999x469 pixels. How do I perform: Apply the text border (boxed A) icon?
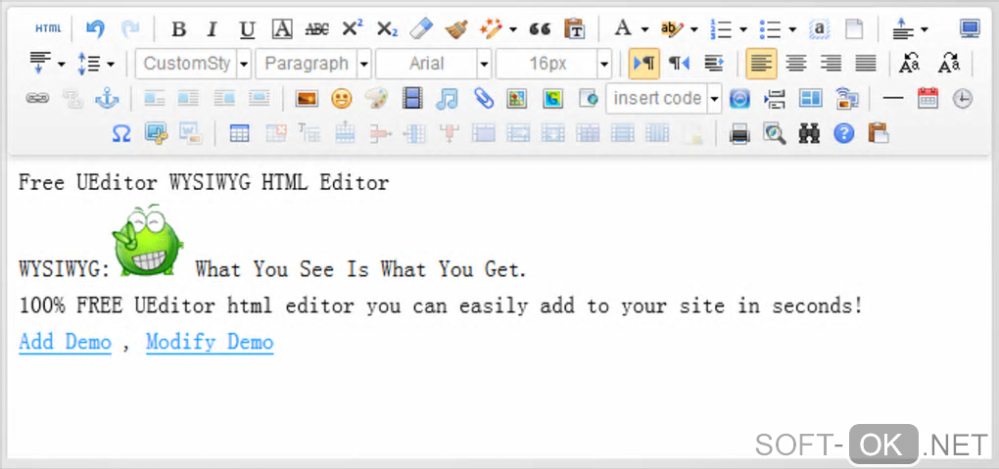coord(282,28)
